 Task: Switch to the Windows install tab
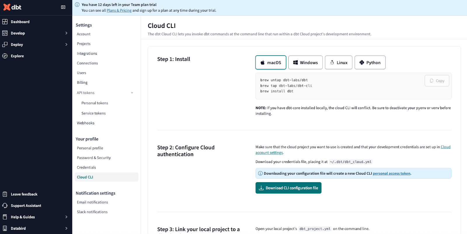[305, 62]
